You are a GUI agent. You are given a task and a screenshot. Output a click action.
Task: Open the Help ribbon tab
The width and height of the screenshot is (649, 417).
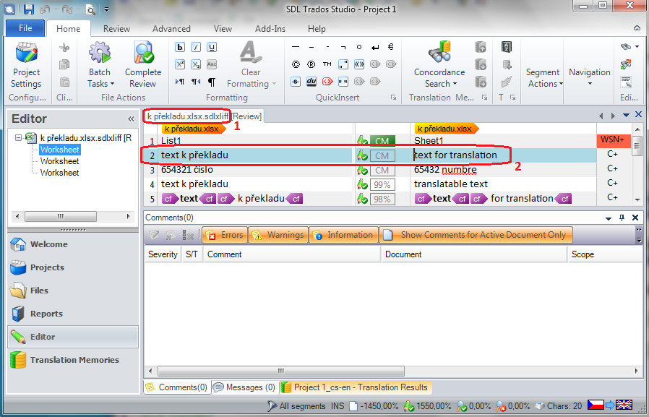tap(317, 29)
